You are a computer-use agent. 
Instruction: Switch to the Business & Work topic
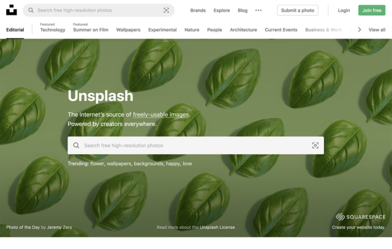tap(323, 30)
